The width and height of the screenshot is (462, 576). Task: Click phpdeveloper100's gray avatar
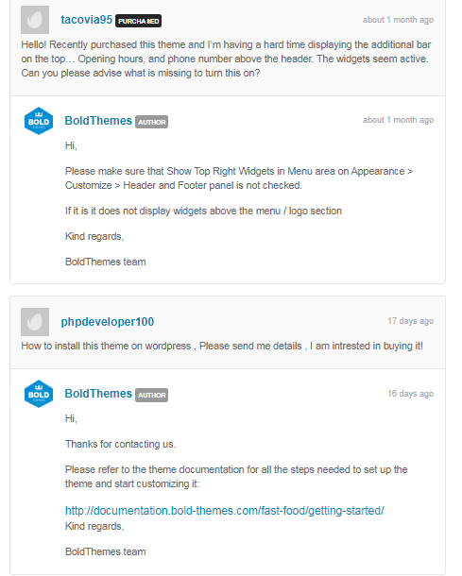[35, 322]
